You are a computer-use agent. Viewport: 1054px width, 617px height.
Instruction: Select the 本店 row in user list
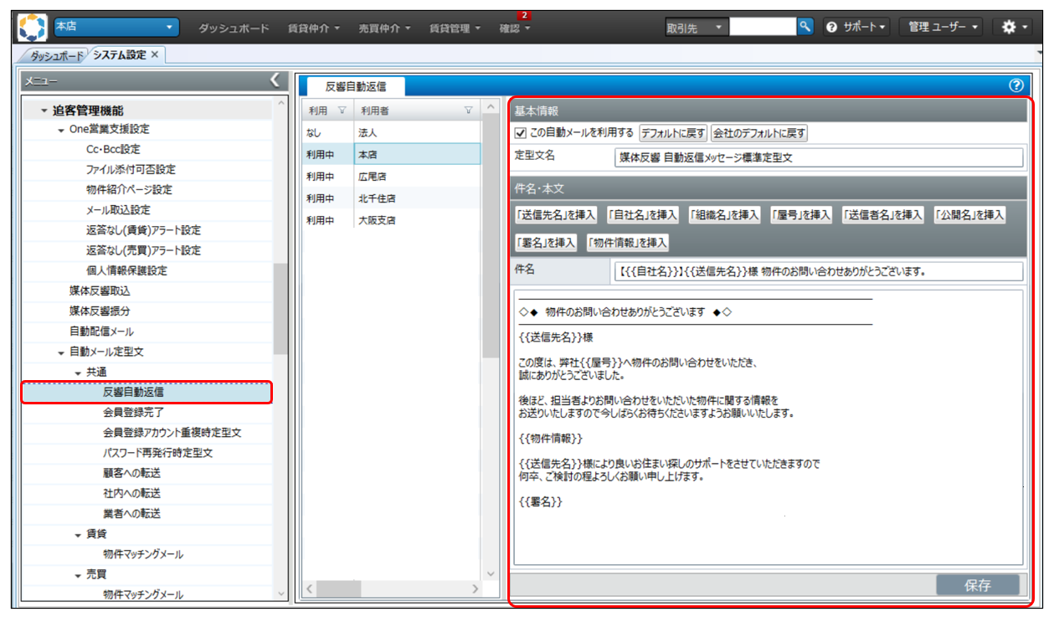click(391, 154)
